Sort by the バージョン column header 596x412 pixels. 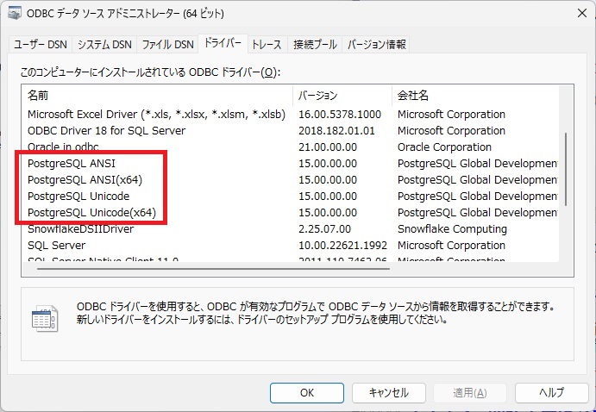coord(342,96)
